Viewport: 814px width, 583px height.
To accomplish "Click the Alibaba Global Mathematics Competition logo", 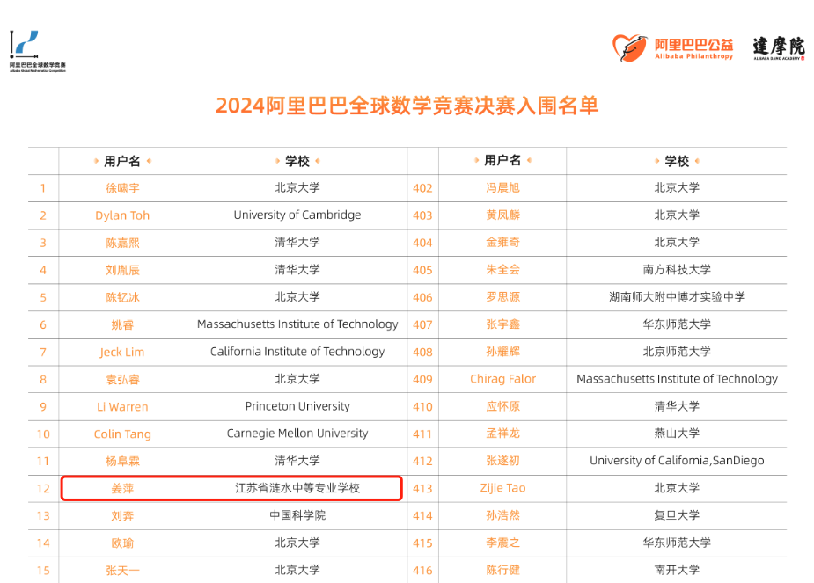I will (37, 51).
